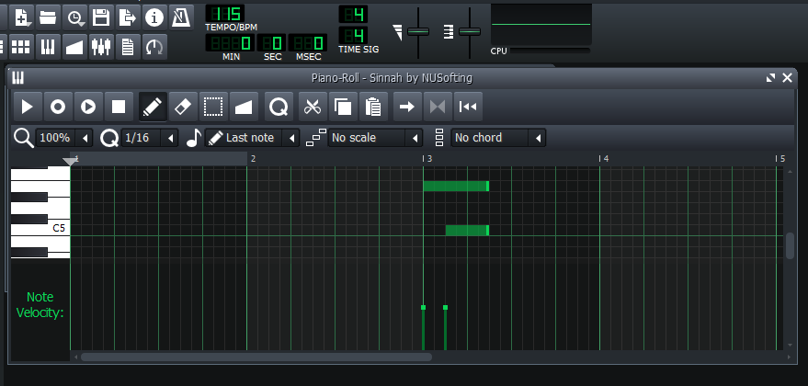
Task: Open the info help icon
Action: coord(154,18)
